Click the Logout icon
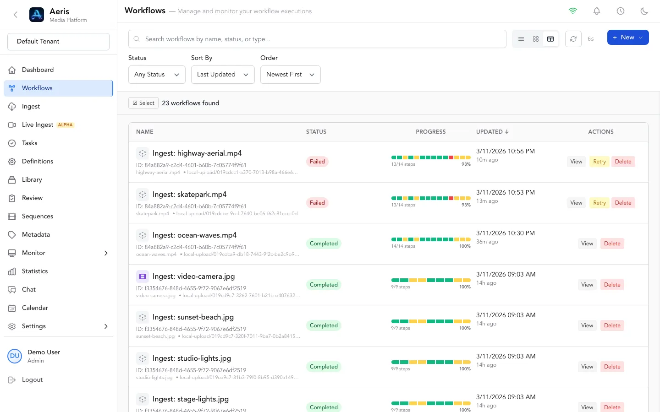This screenshot has height=412, width=660. pos(12,379)
